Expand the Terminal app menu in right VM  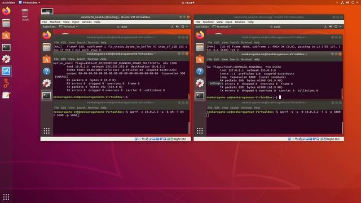222,27
